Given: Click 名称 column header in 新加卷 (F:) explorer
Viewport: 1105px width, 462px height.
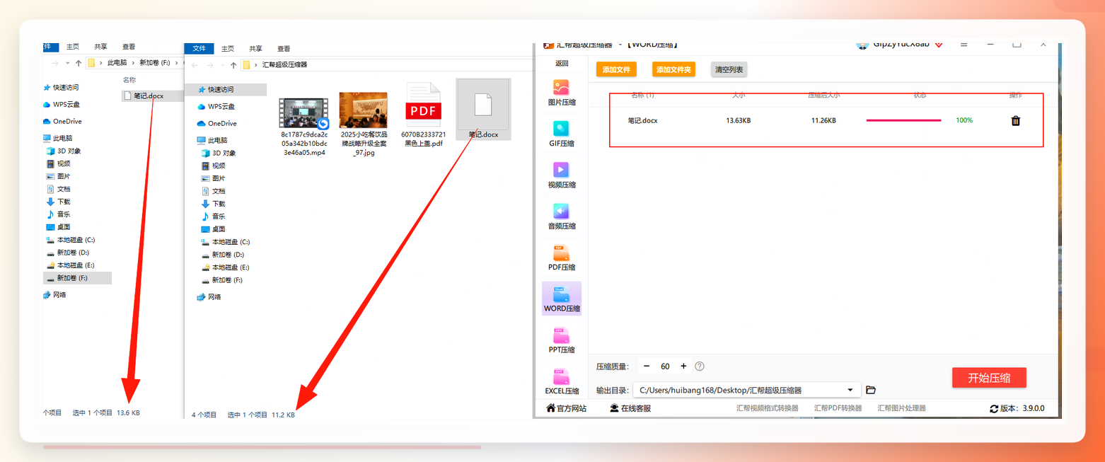Looking at the screenshot, I should pyautogui.click(x=129, y=80).
